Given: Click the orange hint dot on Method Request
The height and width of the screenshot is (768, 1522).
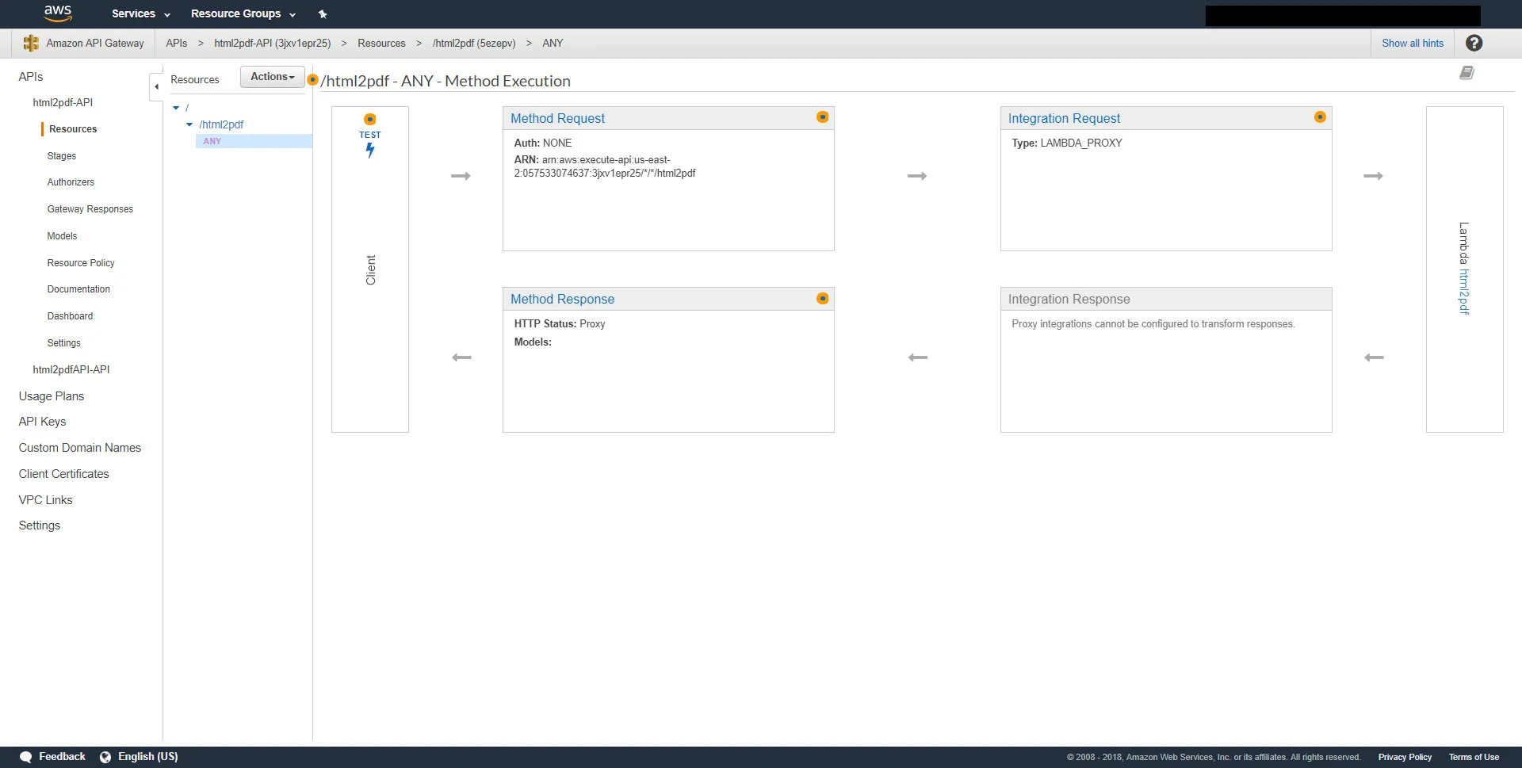Looking at the screenshot, I should pos(823,117).
